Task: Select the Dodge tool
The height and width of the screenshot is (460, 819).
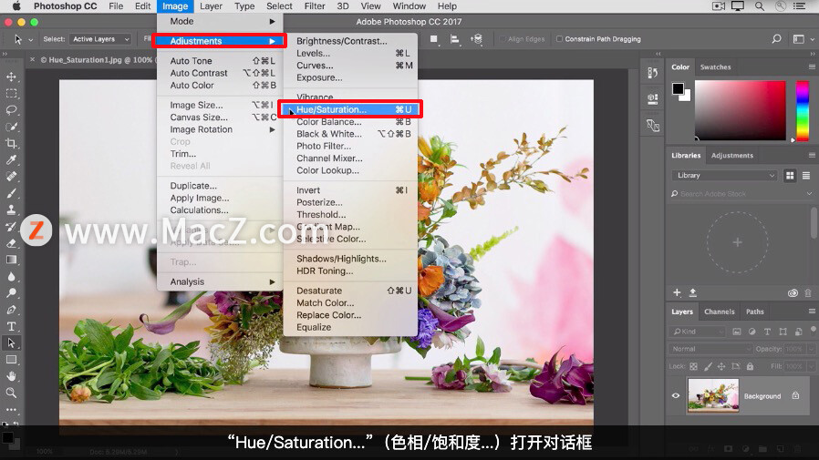Action: (12, 293)
